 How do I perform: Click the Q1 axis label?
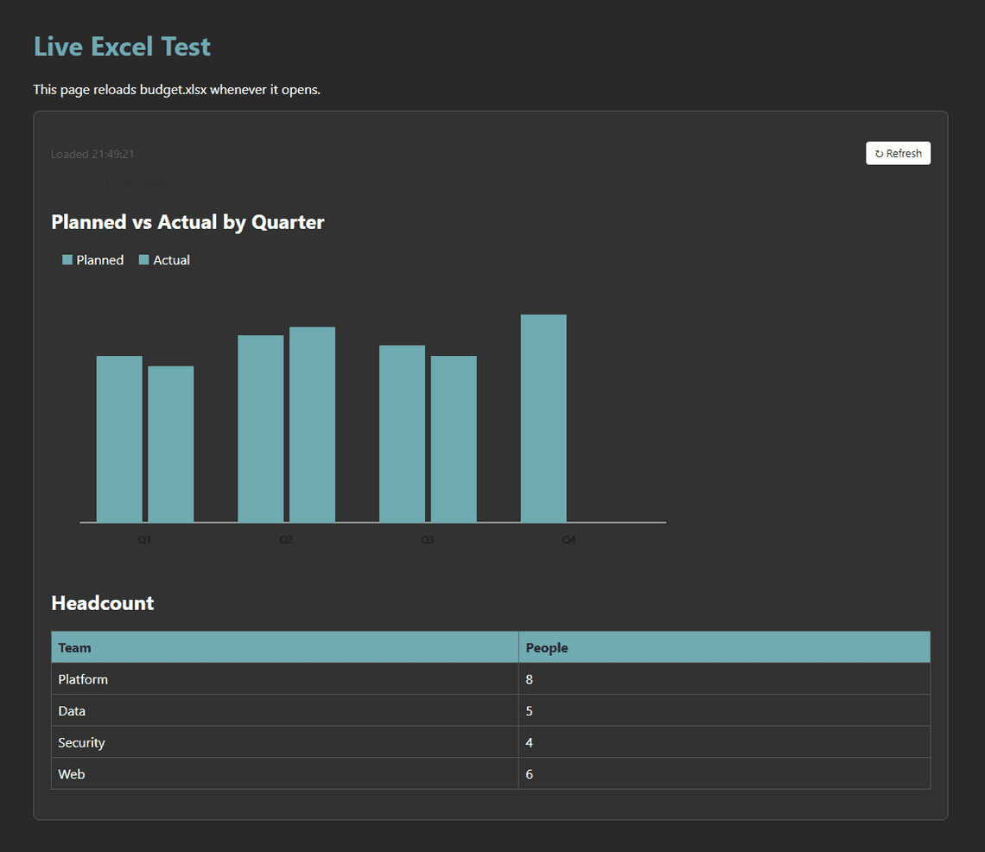pyautogui.click(x=144, y=540)
